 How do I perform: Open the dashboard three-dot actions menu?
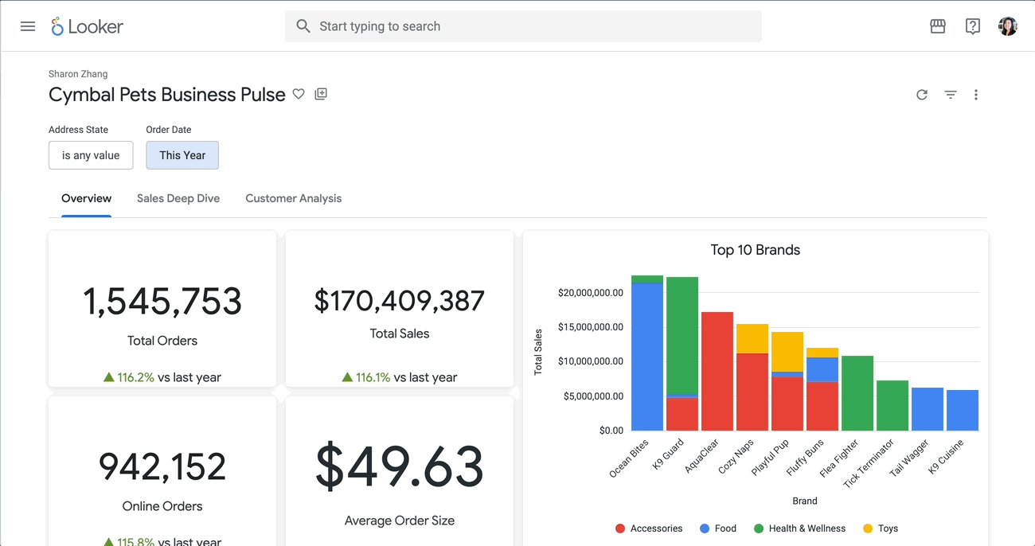pyautogui.click(x=976, y=95)
